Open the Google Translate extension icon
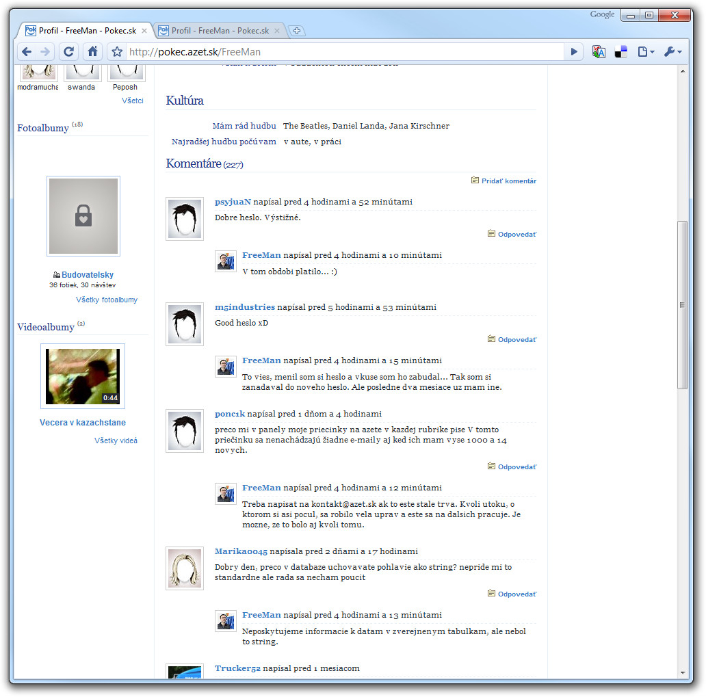 599,52
